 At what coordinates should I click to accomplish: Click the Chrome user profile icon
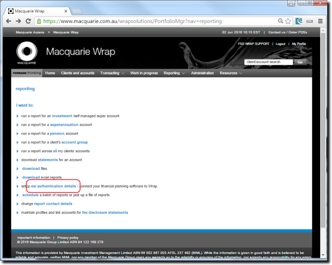(291, 3)
